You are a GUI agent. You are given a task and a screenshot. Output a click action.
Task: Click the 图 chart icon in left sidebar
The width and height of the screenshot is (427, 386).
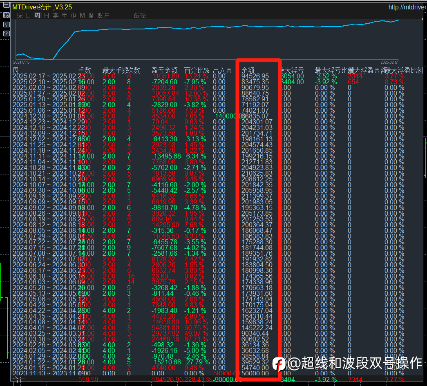pyautogui.click(x=6, y=15)
